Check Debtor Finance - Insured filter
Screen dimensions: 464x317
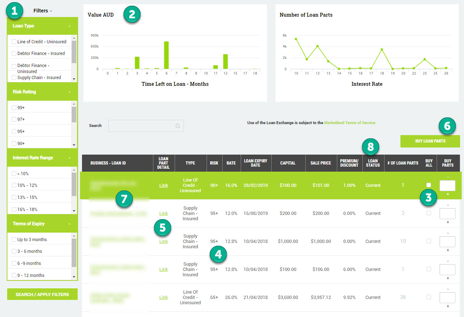(x=14, y=54)
